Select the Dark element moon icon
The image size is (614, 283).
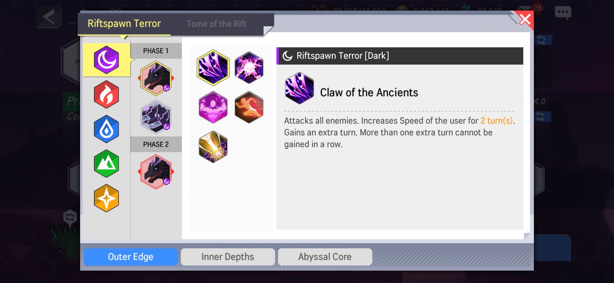click(106, 60)
